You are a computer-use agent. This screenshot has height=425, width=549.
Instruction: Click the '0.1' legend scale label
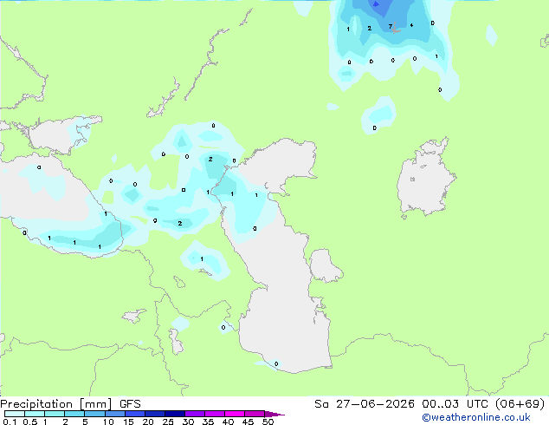pos(10,422)
